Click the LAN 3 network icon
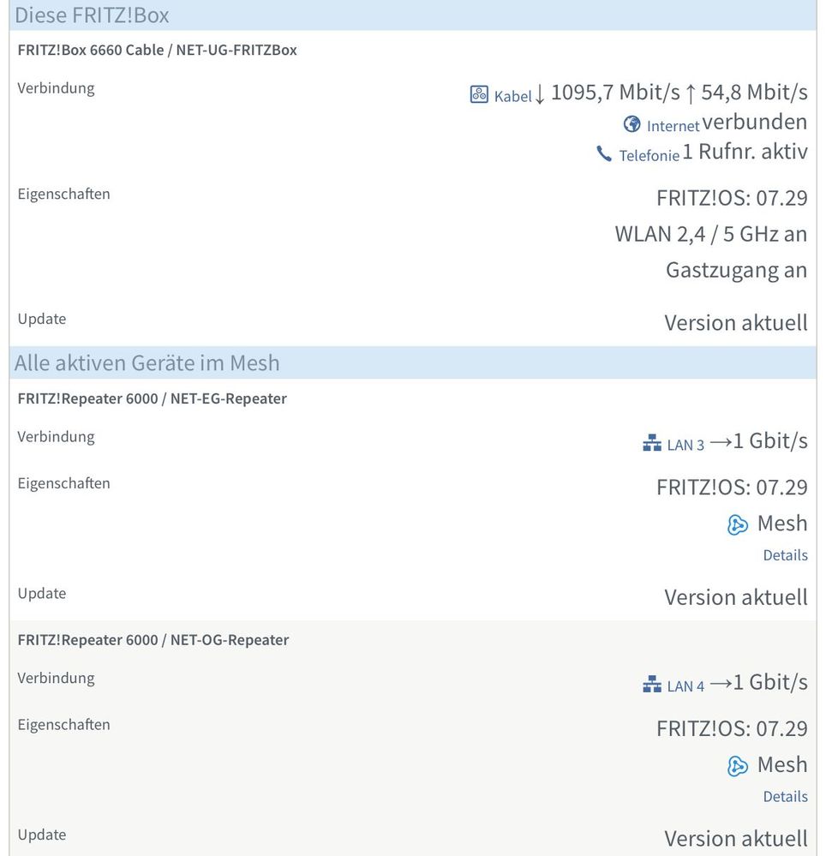The image size is (826, 856). click(x=652, y=443)
